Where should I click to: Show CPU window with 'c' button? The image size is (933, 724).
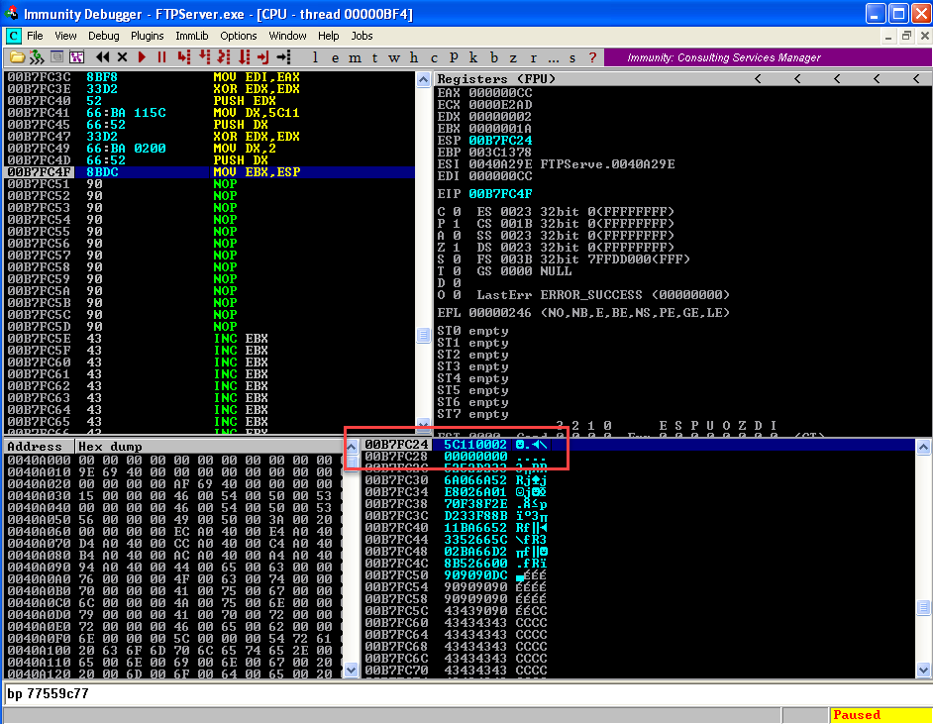coord(434,57)
